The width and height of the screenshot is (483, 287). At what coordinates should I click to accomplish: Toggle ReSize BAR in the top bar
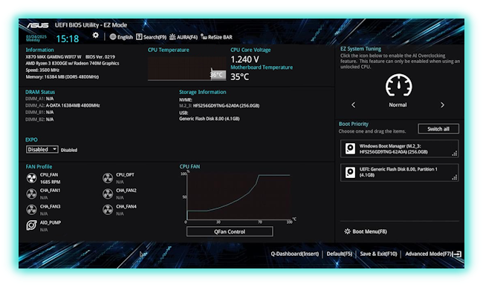[x=216, y=37]
